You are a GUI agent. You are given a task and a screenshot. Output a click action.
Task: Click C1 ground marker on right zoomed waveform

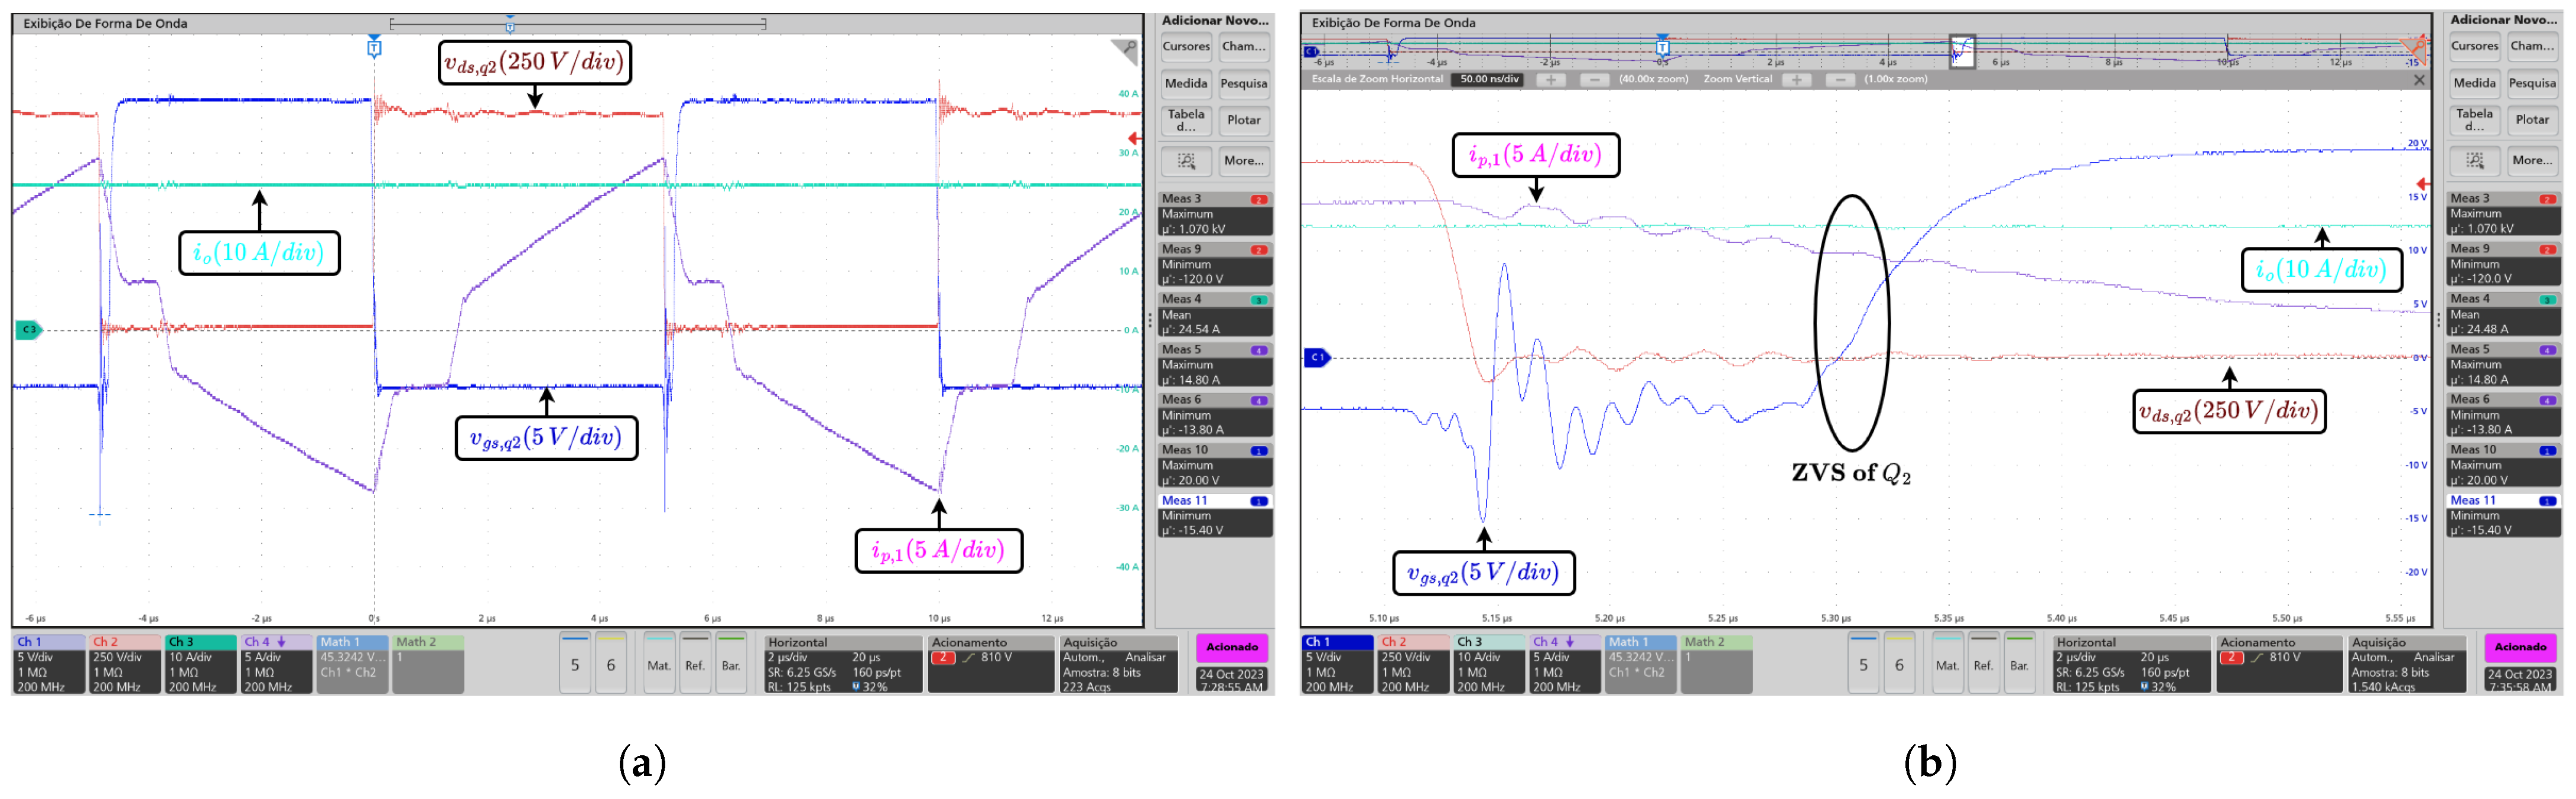[1317, 357]
